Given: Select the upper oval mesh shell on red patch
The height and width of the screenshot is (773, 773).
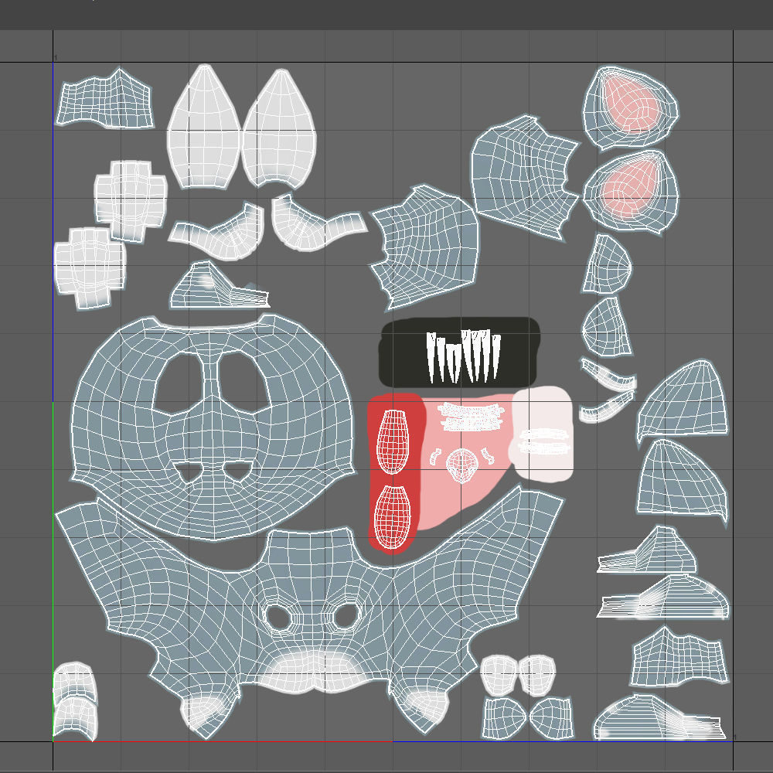Looking at the screenshot, I should tap(393, 441).
